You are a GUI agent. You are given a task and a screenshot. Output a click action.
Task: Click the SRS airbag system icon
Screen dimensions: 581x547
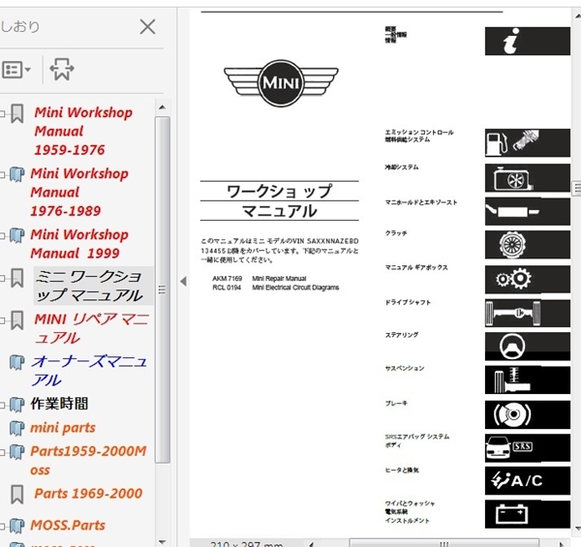pos(528,448)
